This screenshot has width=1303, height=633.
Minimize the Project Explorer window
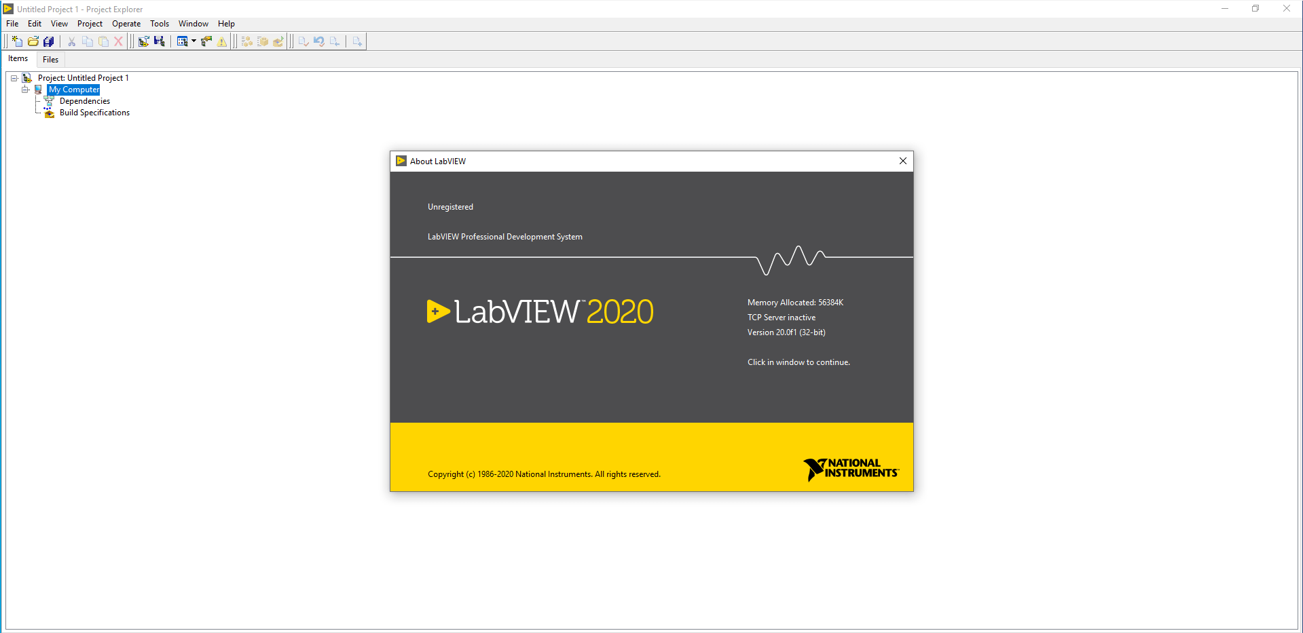click(1225, 9)
